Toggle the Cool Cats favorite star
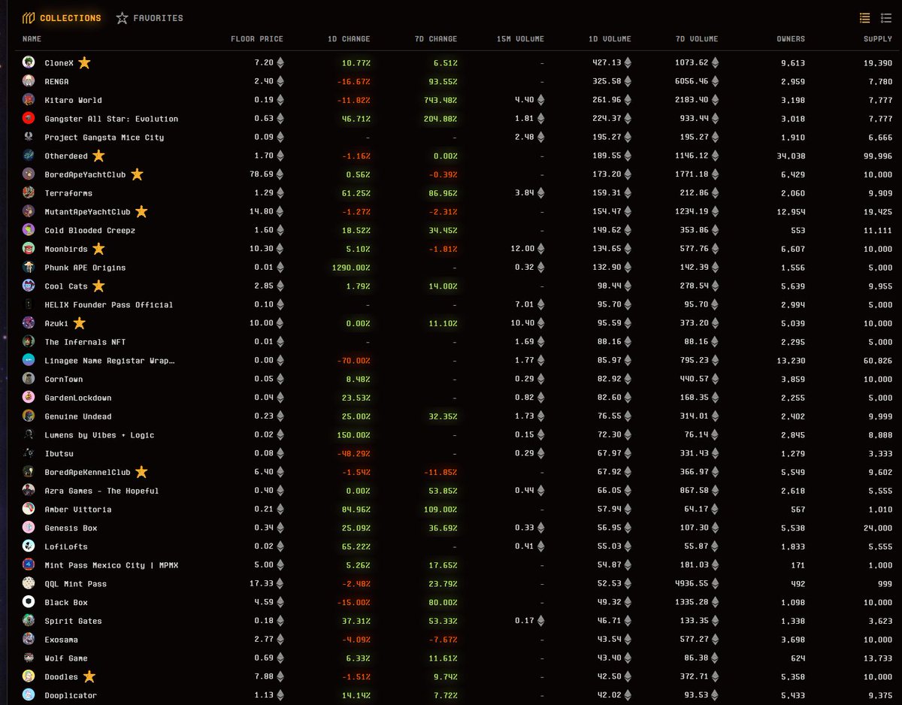 98,286
